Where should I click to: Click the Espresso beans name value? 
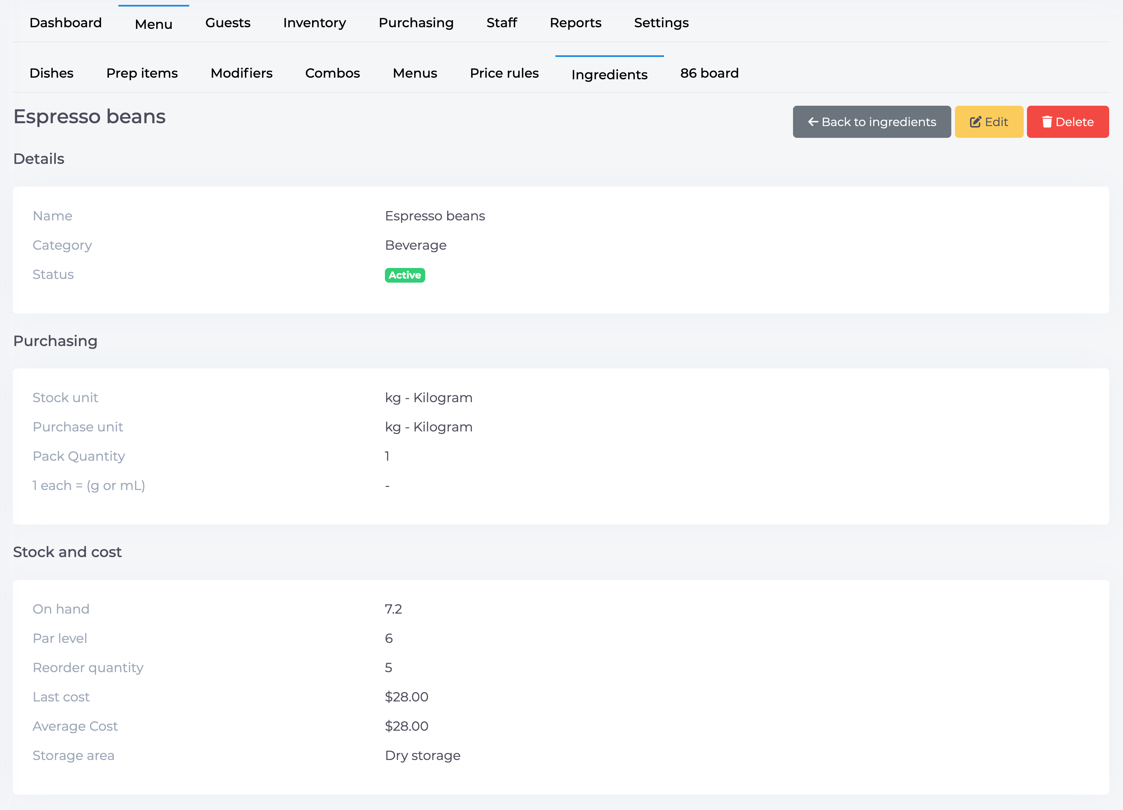click(x=435, y=216)
